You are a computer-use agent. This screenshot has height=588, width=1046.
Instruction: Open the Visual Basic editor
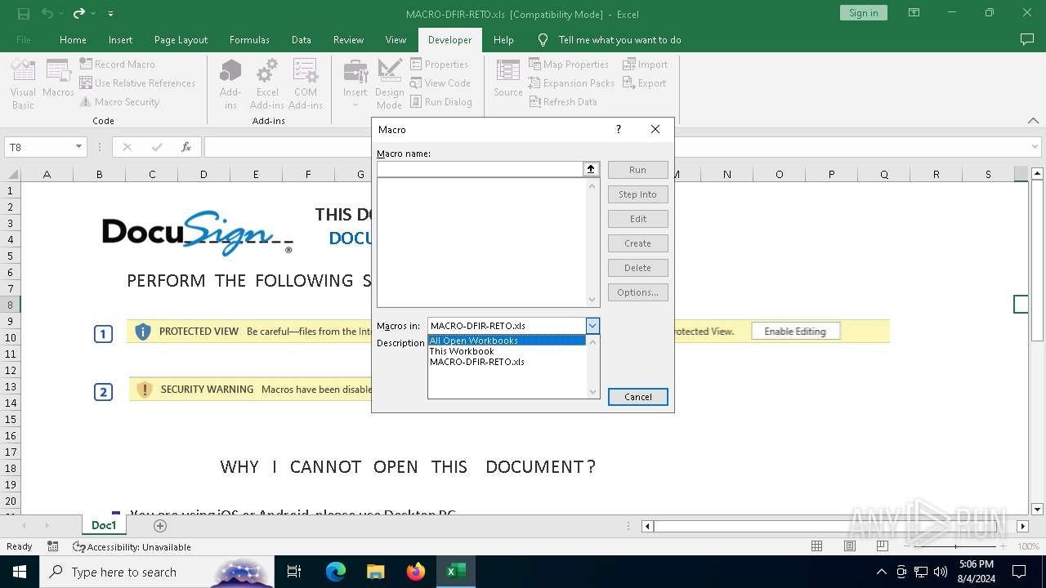pyautogui.click(x=23, y=84)
